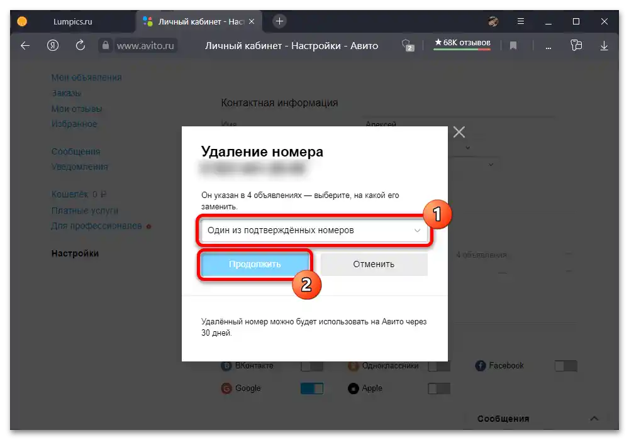This screenshot has width=629, height=440.
Task: Open Платные услуги in sidebar
Action: point(85,211)
